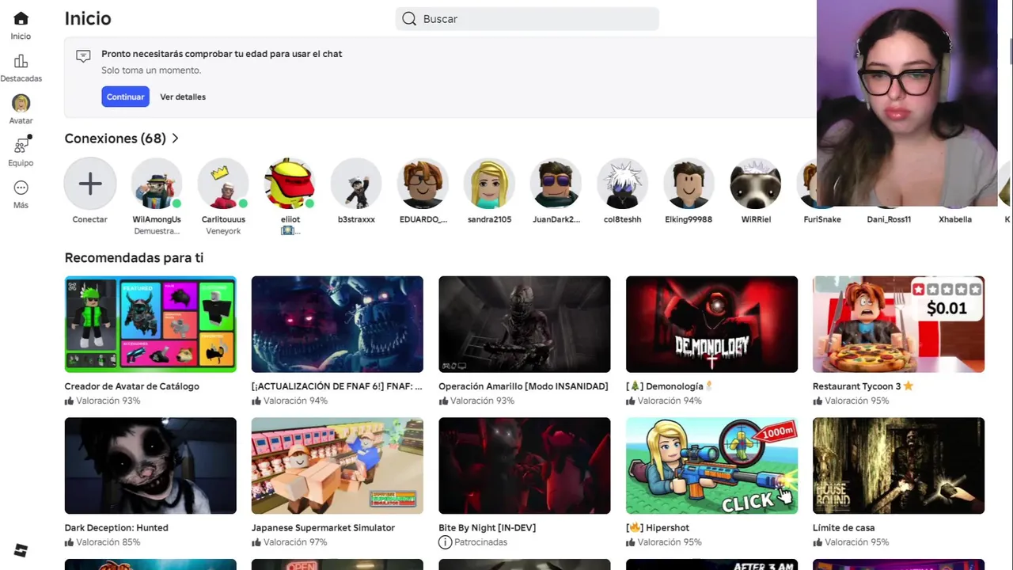
Task: Open the Más three-dots icon
Action: pos(21,188)
